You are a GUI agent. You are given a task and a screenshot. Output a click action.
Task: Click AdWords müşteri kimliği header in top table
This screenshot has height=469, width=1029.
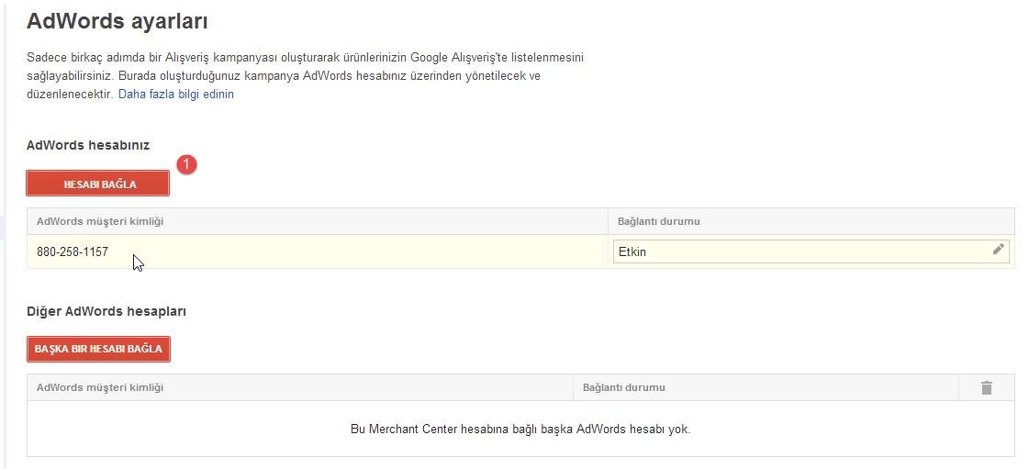pos(100,221)
